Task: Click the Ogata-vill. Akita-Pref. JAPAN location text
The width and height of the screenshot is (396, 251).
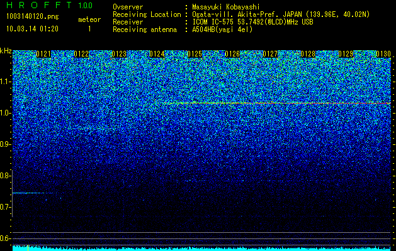Action: (281, 14)
